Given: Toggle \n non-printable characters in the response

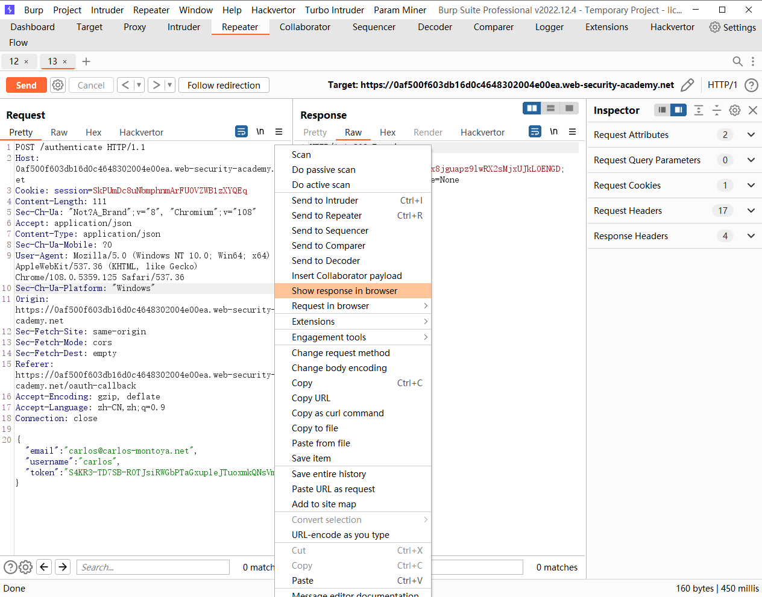Looking at the screenshot, I should pyautogui.click(x=553, y=131).
